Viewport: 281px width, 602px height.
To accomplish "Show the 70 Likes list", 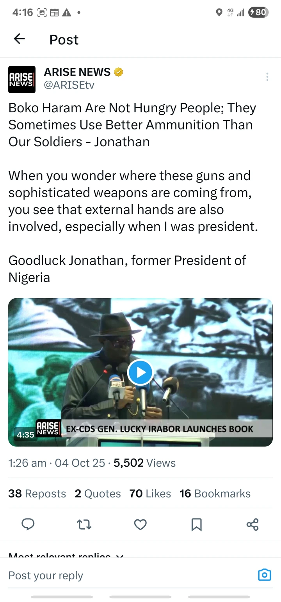I will click(x=150, y=494).
